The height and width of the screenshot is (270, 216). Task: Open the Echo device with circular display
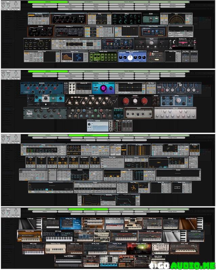coord(176,19)
